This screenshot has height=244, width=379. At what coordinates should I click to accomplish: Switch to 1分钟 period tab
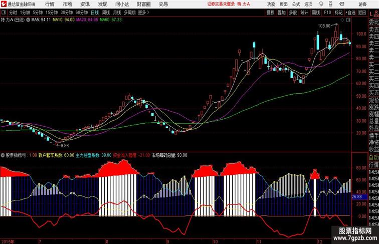pos(25,13)
